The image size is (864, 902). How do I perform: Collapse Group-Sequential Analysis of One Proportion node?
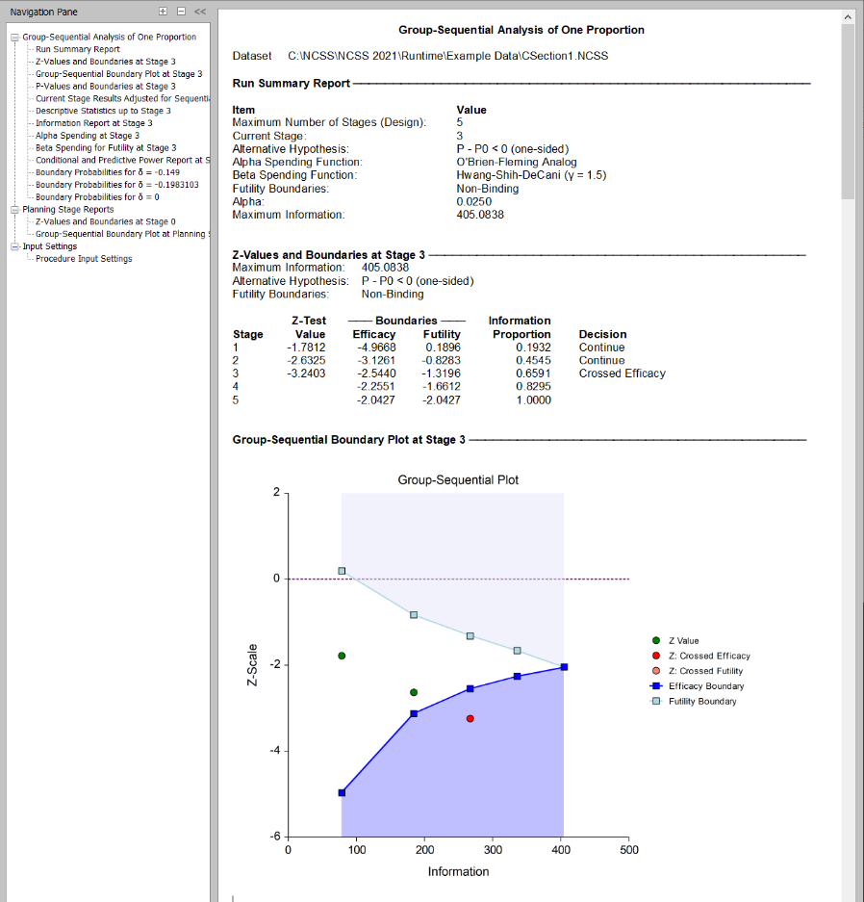point(15,38)
